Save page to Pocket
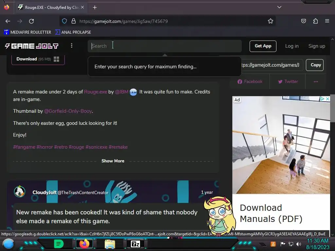Screen dimensions: 335x251 303,21
